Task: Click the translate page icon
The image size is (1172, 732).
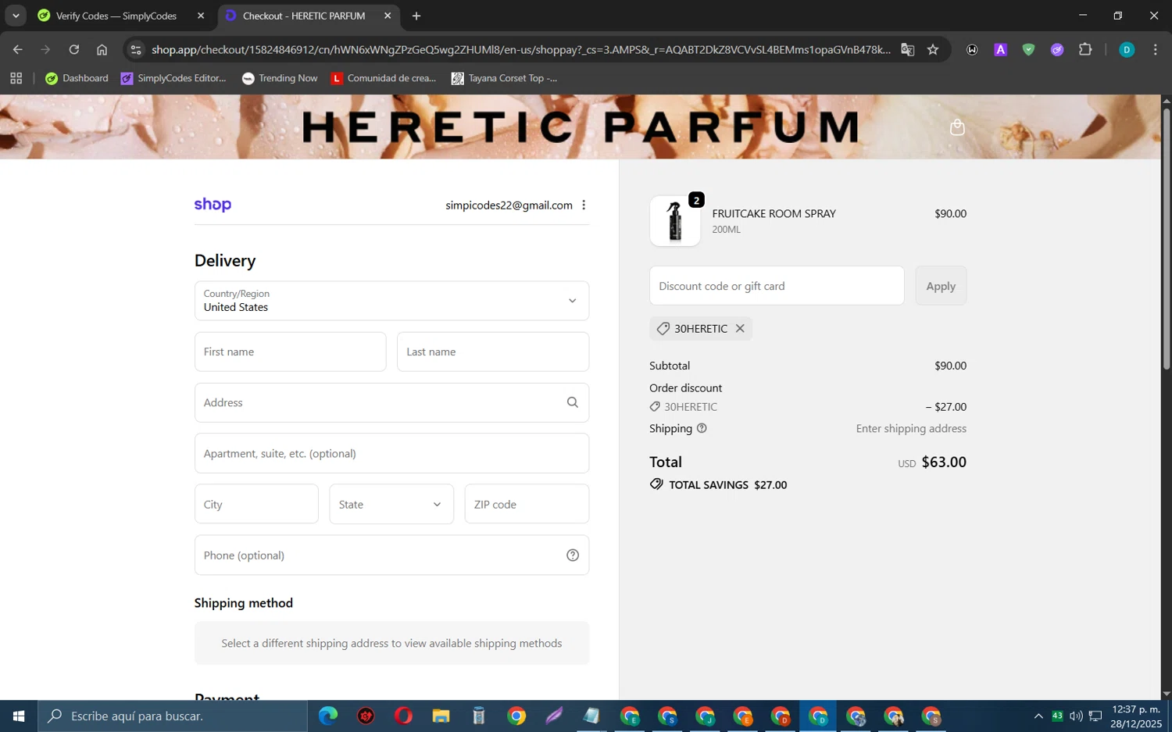Action: coord(907,49)
